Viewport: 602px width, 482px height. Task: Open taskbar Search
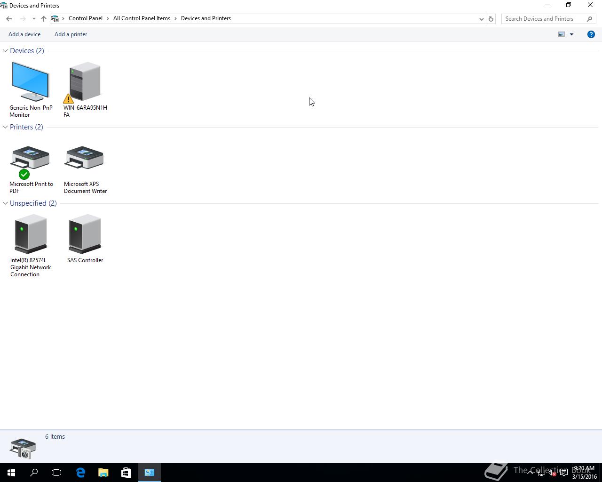[x=34, y=473]
